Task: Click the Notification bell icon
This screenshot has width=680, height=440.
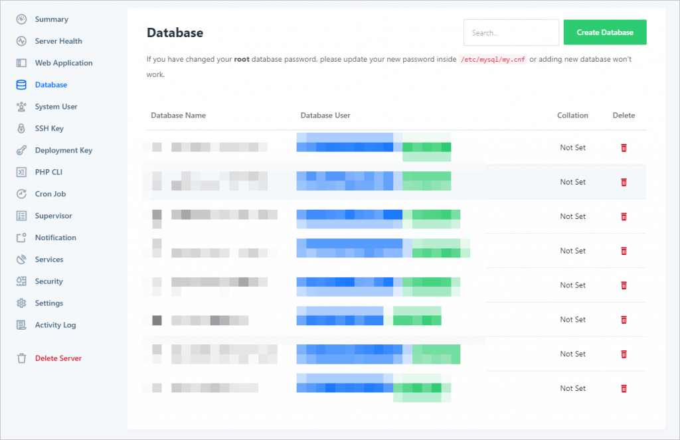Action: coord(21,238)
